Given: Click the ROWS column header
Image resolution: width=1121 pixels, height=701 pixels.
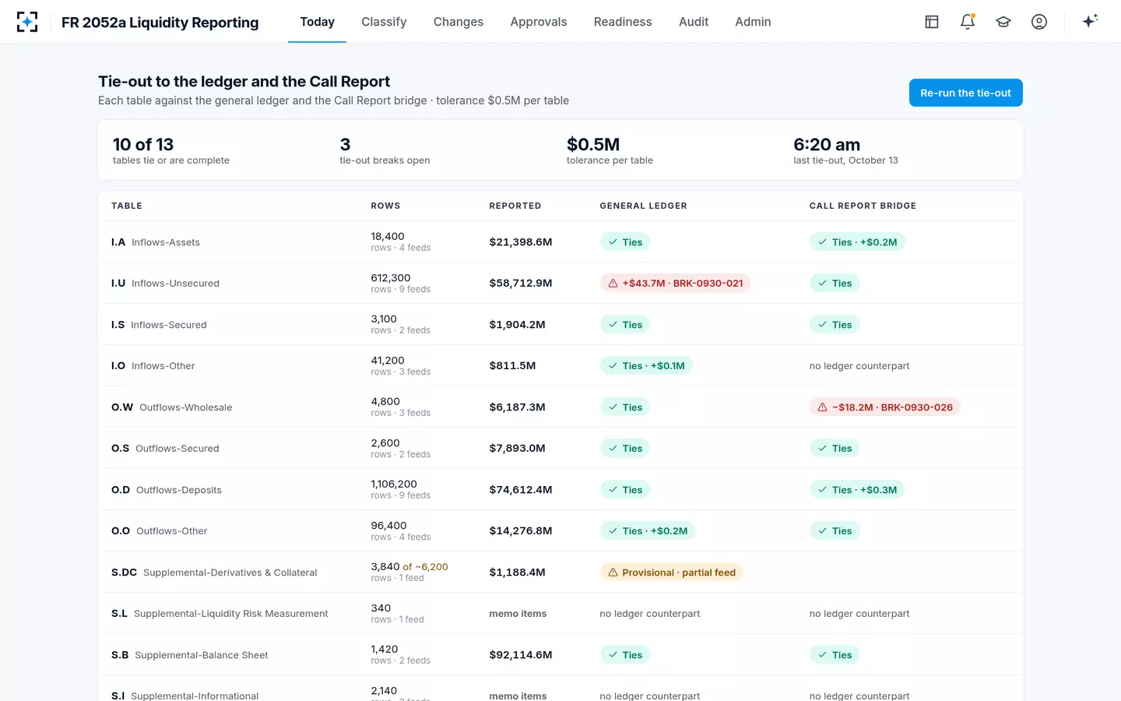Looking at the screenshot, I should (385, 206).
